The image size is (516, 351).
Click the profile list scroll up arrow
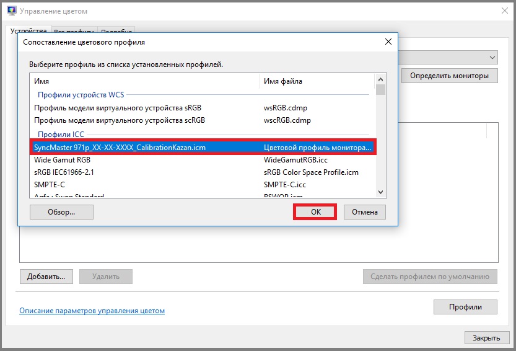pyautogui.click(x=381, y=79)
